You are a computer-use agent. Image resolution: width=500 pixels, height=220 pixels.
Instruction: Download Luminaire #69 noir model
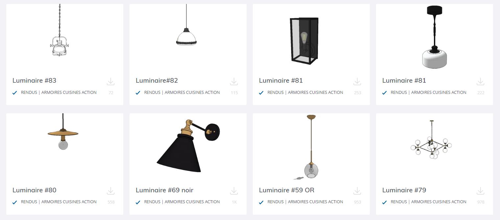234,191
